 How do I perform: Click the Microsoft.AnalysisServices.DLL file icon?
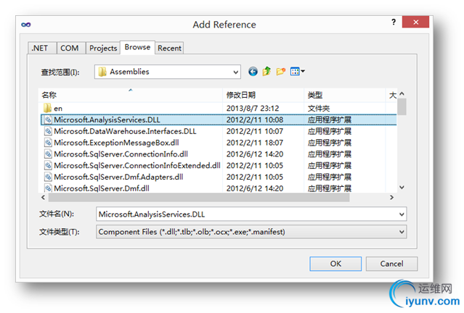coord(48,120)
